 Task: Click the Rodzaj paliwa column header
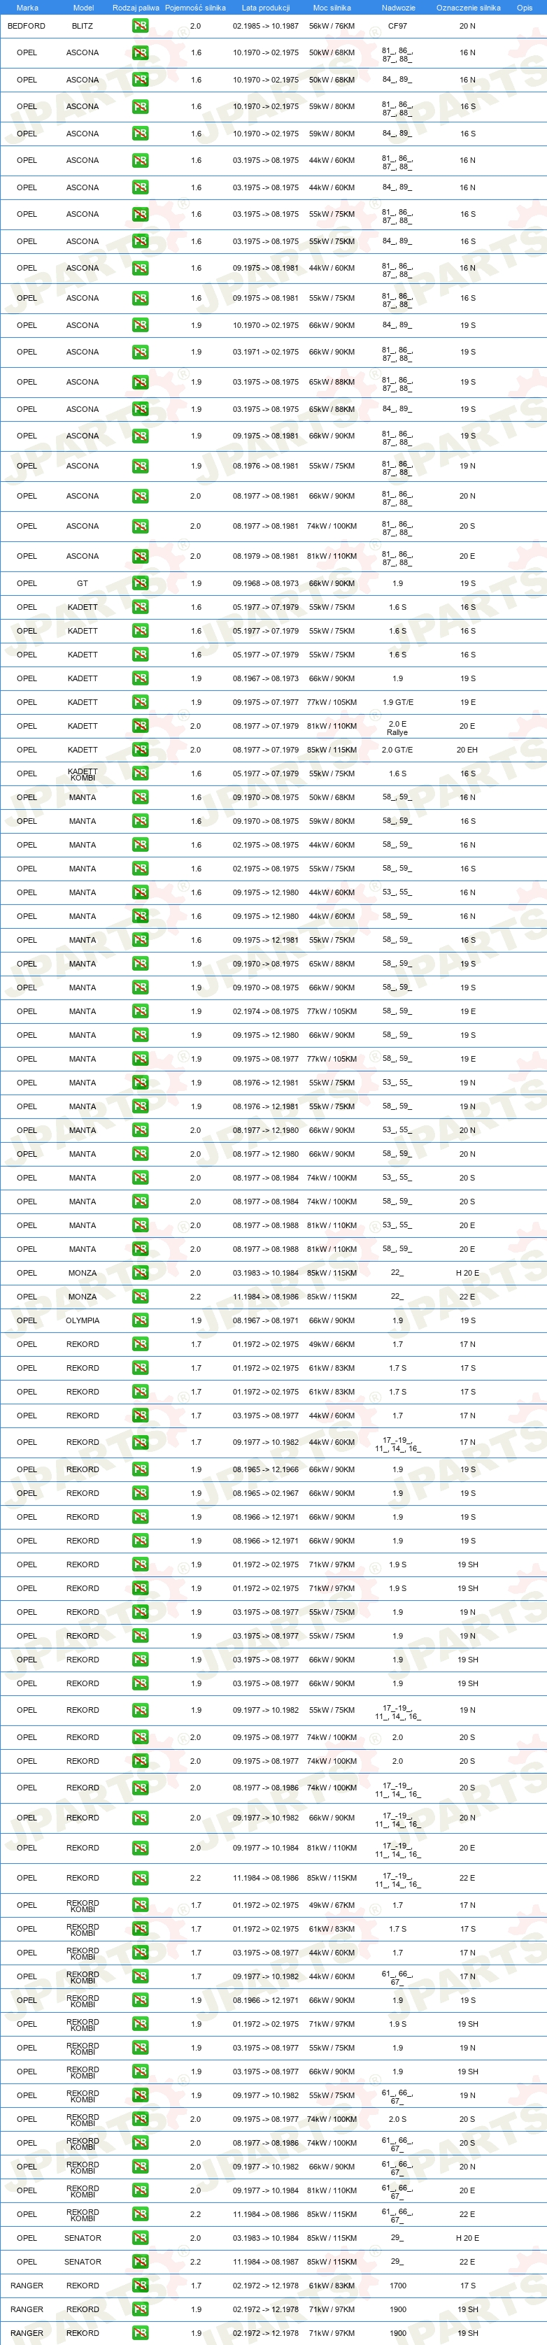point(136,7)
